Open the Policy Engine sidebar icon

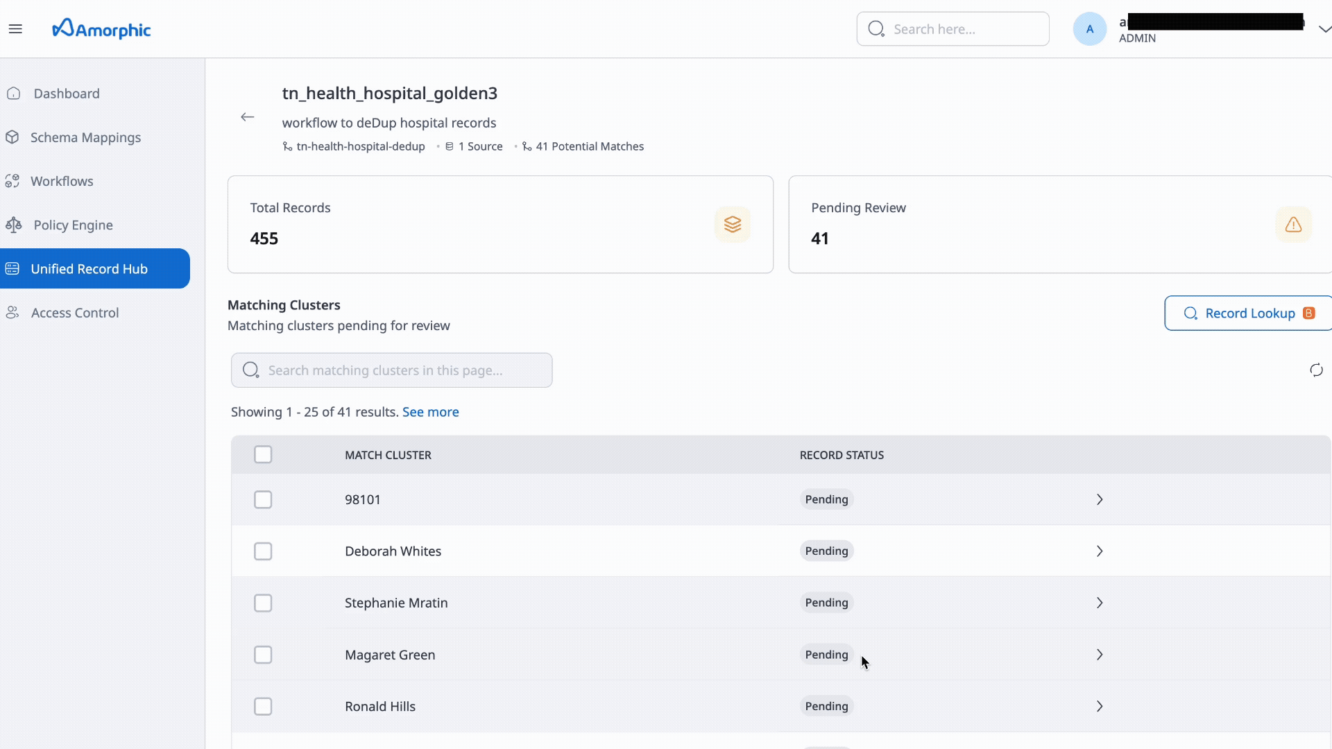(x=12, y=224)
